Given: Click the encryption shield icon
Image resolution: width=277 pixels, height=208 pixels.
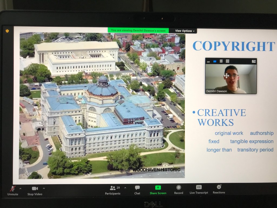Looking at the screenshot, I should (7, 31).
